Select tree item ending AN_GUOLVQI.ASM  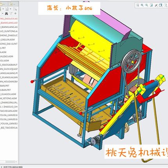[x=9, y=69]
